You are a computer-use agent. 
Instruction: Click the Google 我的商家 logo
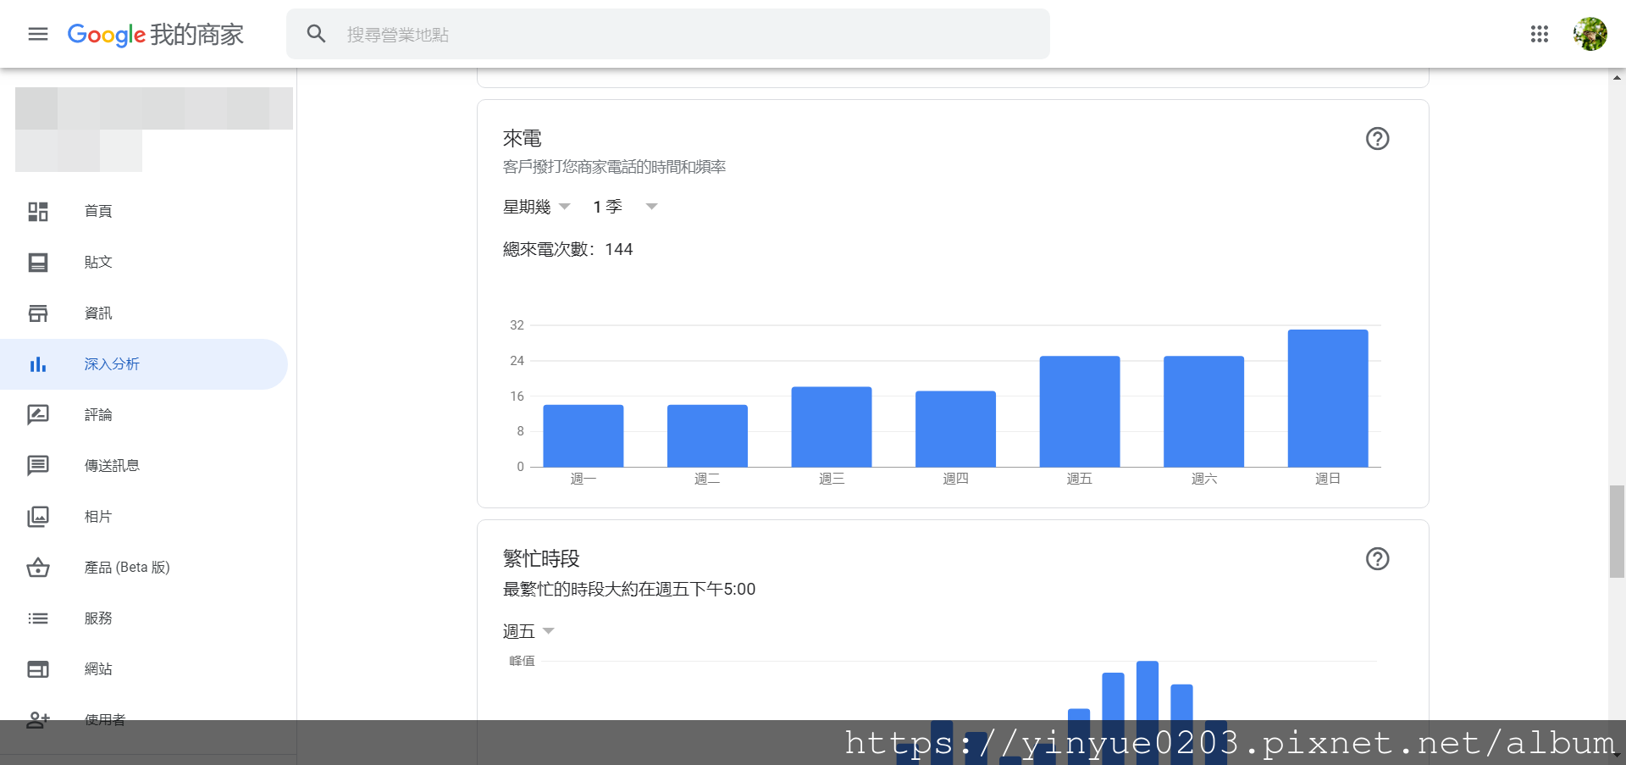click(x=155, y=35)
